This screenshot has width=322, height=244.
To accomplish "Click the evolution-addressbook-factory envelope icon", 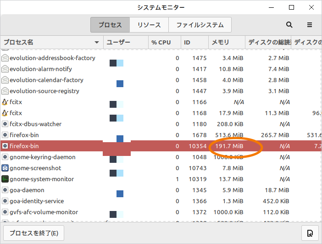I will pos(5,58).
